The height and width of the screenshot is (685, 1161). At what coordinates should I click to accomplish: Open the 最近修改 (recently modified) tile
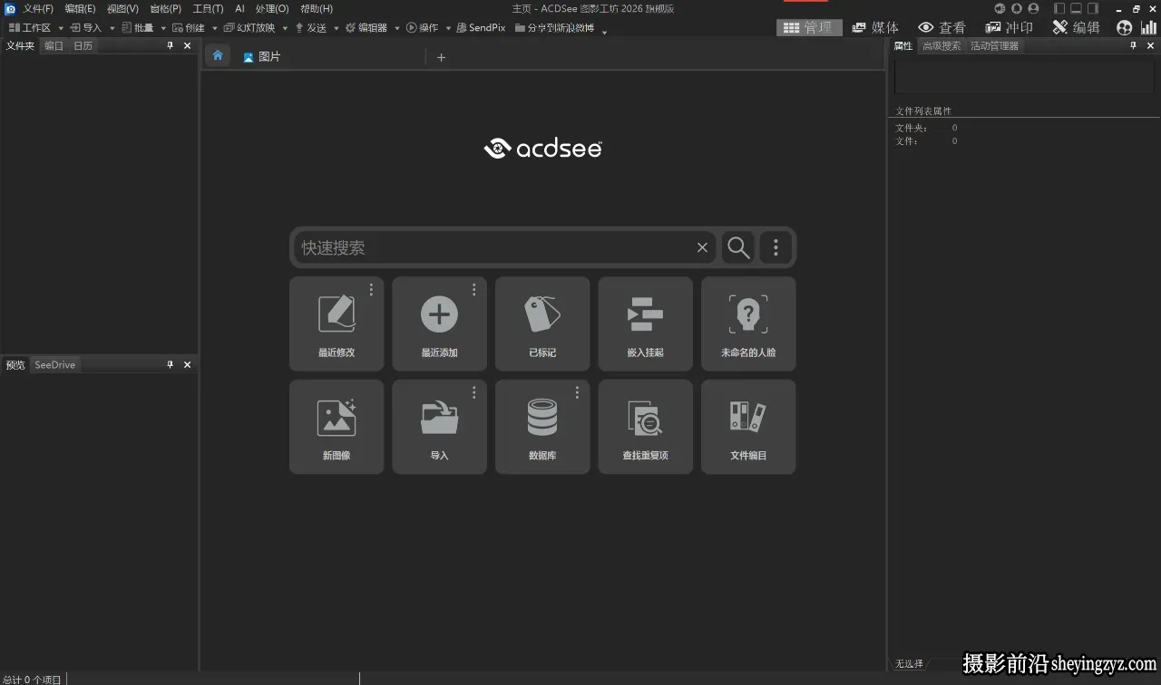(x=337, y=323)
